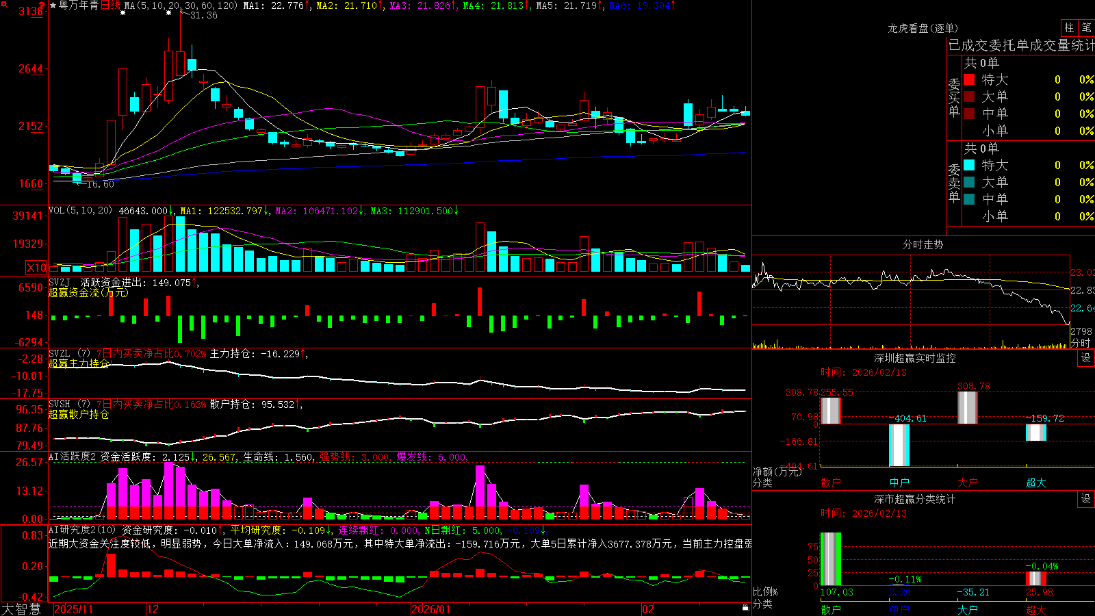Click the 31.36 high price annotation

203,15
